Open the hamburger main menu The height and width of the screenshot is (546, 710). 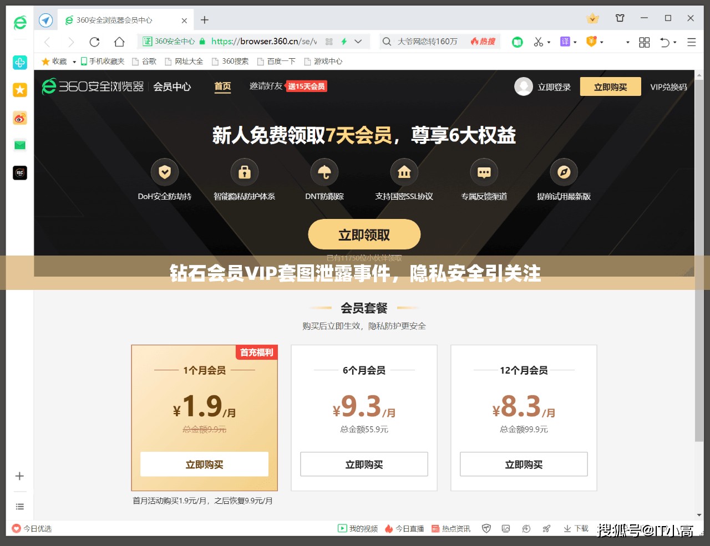point(692,42)
